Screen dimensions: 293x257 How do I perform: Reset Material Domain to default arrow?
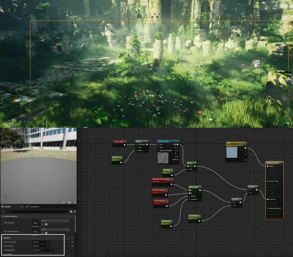point(72,242)
